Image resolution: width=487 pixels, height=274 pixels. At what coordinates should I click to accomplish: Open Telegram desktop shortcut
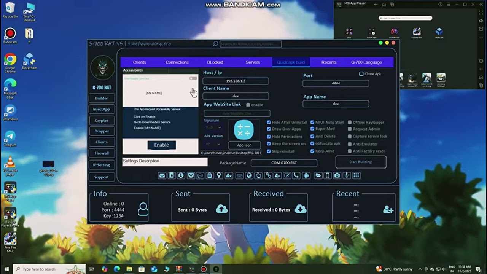10,139
